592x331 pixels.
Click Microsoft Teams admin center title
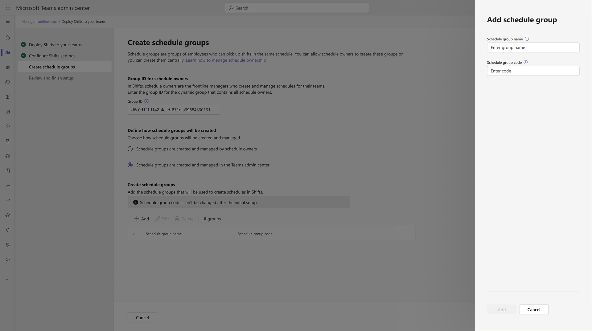point(53,8)
